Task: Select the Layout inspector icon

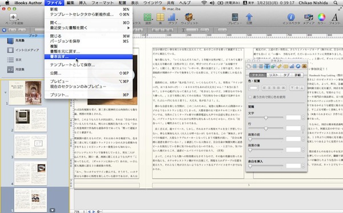Action: pyautogui.click(x=255, y=66)
